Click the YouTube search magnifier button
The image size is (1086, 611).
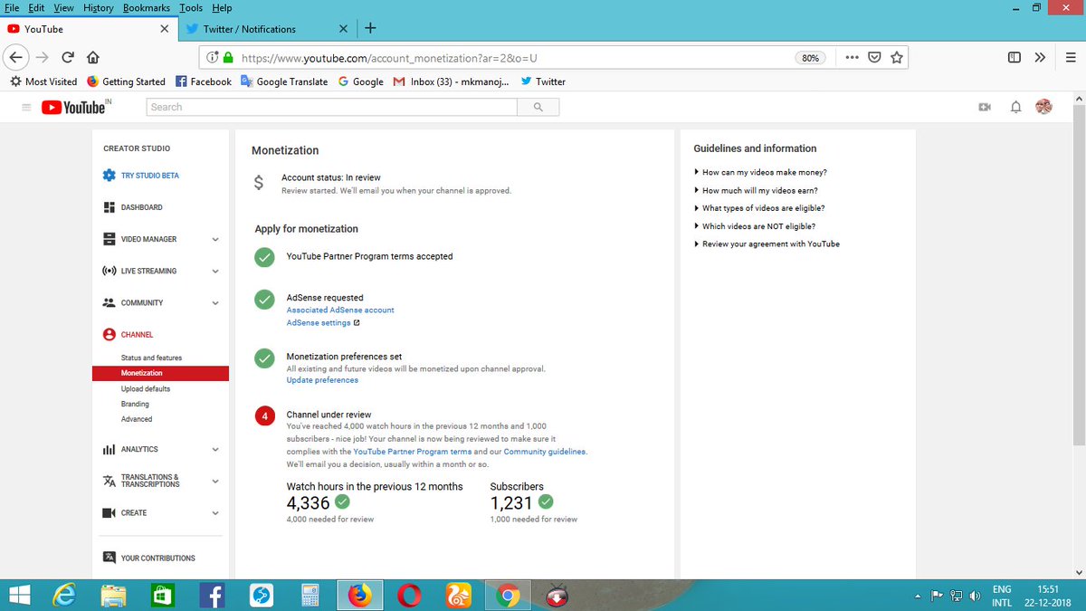point(538,107)
